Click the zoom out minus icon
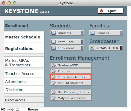Screen dimensions: 131x111 [8, 109]
